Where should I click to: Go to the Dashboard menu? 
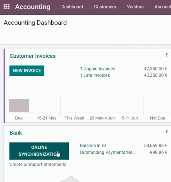coord(72,7)
